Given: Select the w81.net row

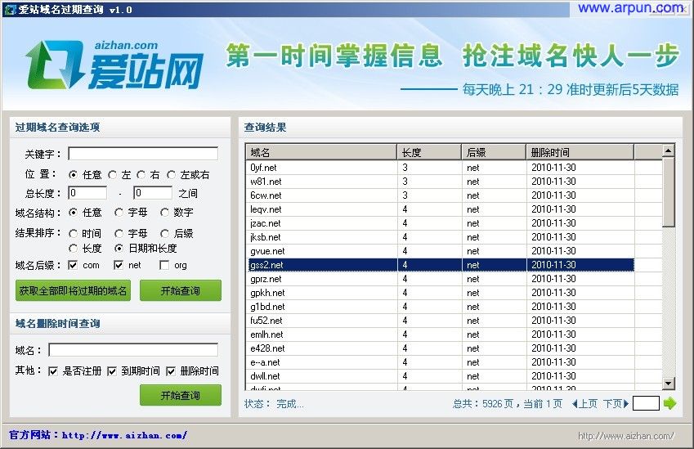Looking at the screenshot, I should coord(441,182).
